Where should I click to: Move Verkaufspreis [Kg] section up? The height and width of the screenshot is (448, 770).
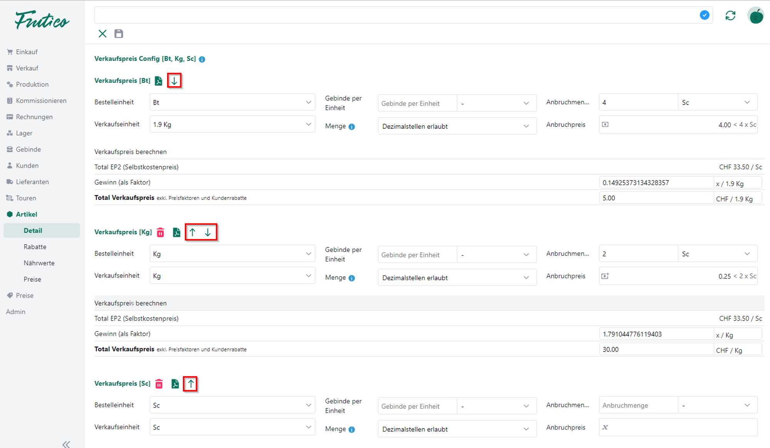pyautogui.click(x=192, y=232)
